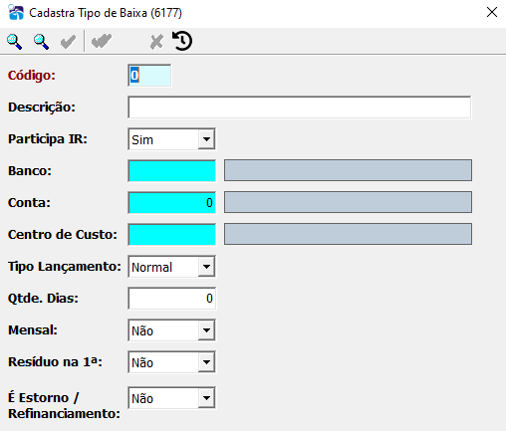Click the history clock arrow icon
This screenshot has height=431, width=506.
pyautogui.click(x=182, y=41)
